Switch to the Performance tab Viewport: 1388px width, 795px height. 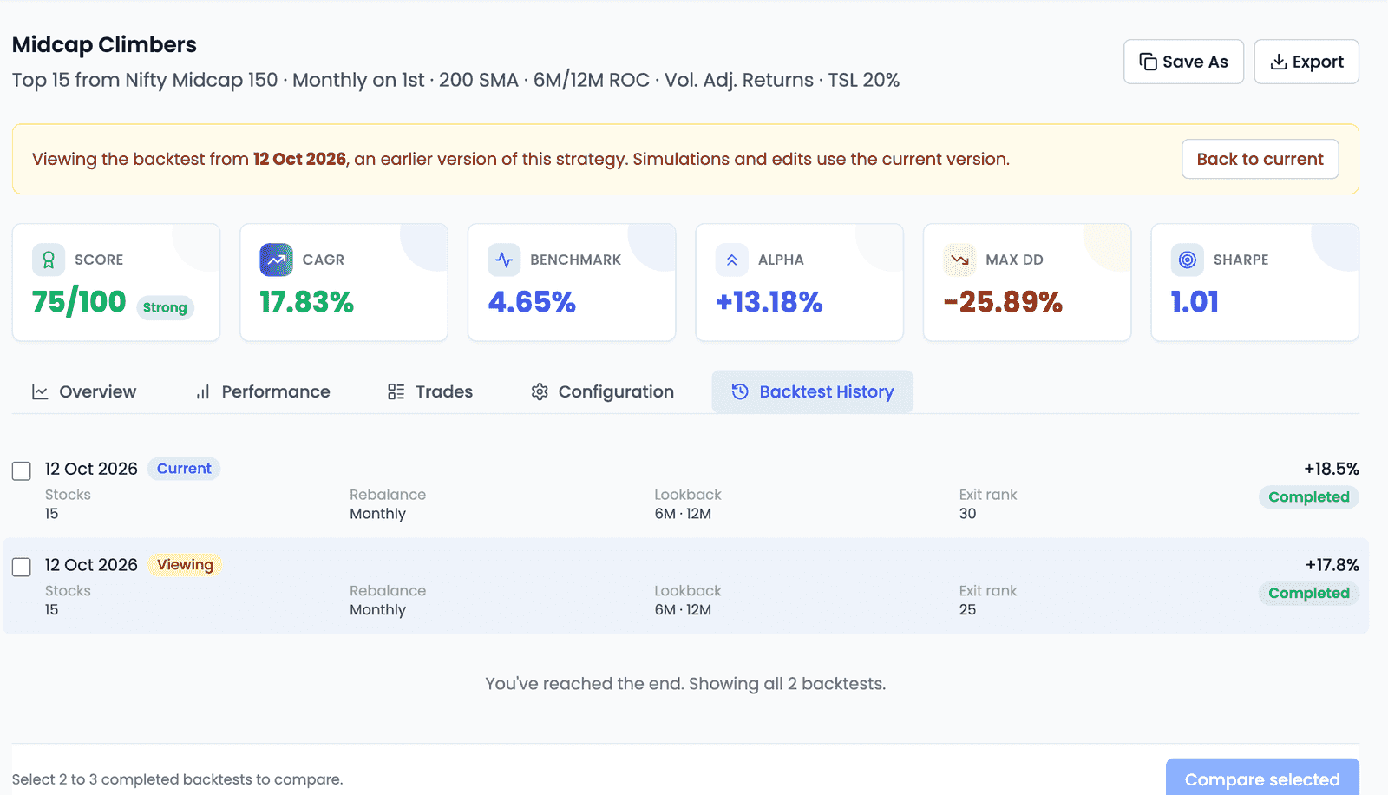pos(263,391)
